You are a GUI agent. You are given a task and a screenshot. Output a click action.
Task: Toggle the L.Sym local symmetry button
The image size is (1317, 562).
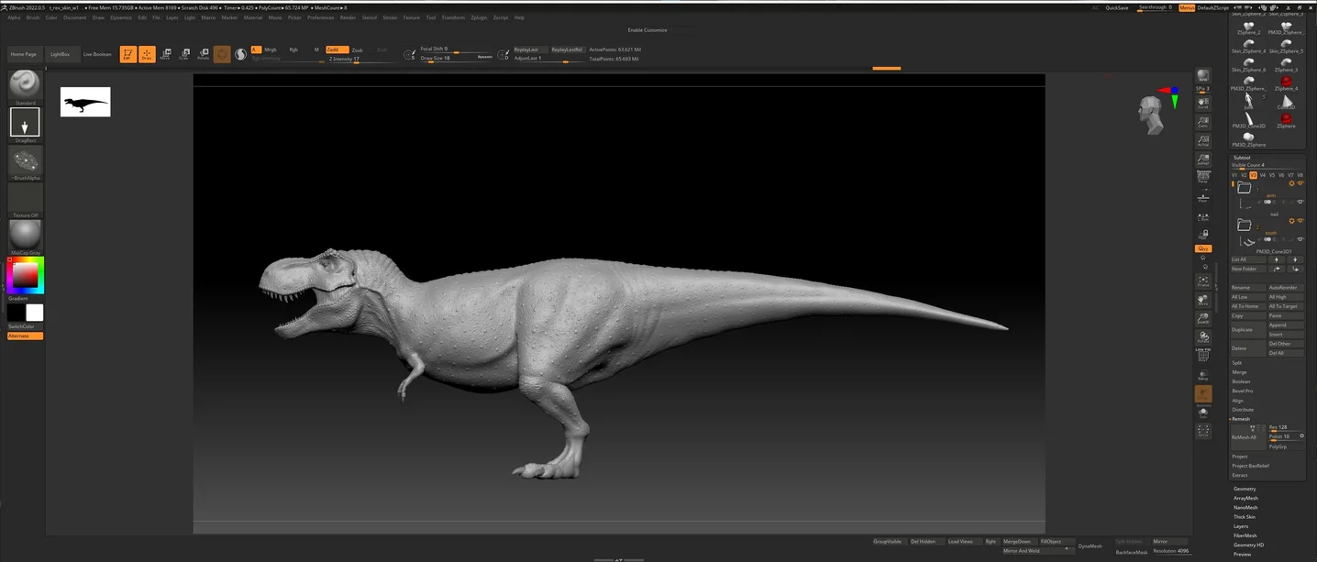(x=1203, y=215)
